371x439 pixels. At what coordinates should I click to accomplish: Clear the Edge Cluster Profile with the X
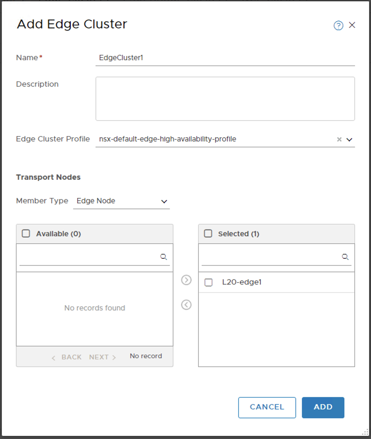pyautogui.click(x=339, y=139)
